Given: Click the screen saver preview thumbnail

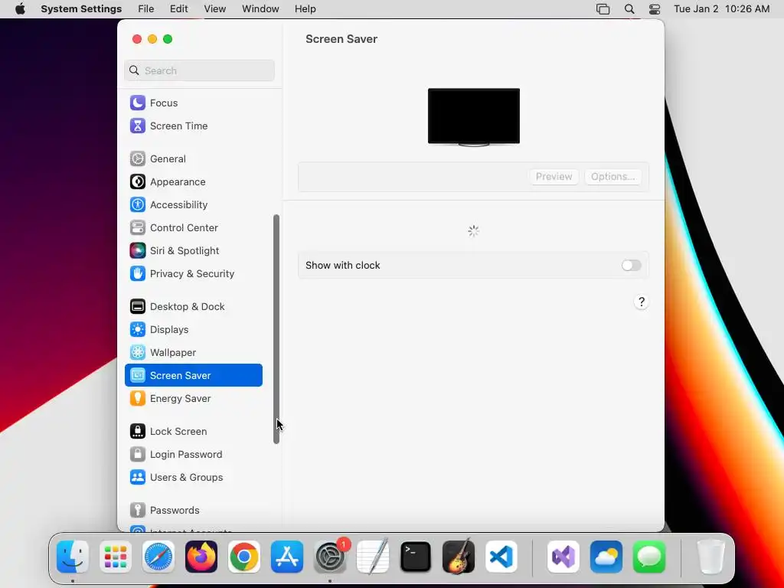Looking at the screenshot, I should point(473,116).
